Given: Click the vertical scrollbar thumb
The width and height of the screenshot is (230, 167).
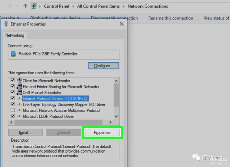Looking at the screenshot, I should coord(116,95).
